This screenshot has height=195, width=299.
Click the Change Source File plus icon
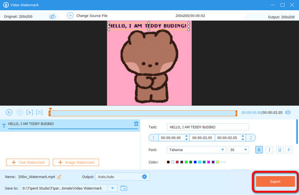point(70,15)
